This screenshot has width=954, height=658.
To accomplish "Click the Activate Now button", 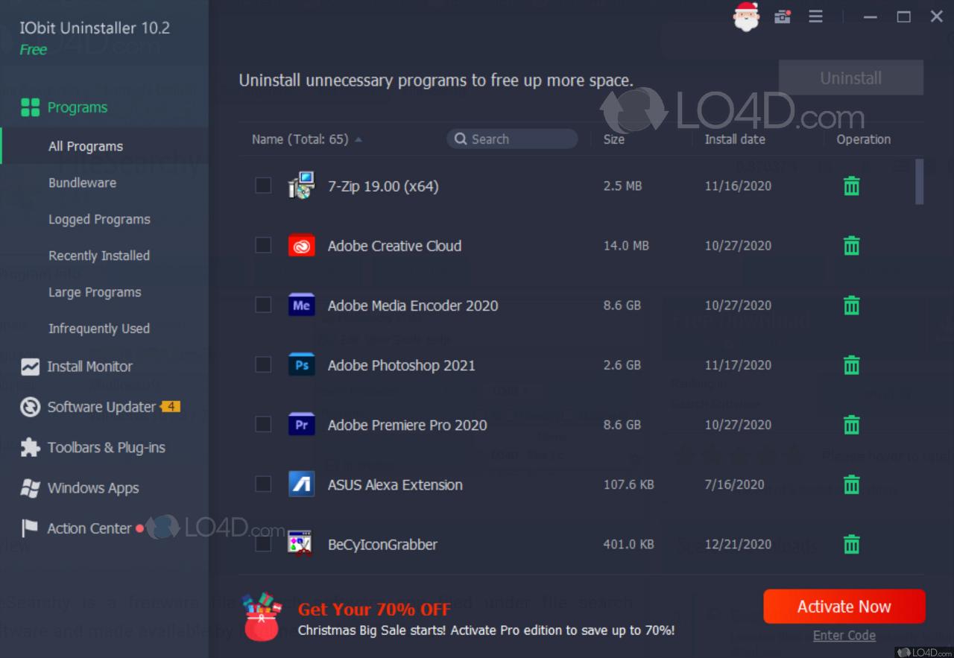I will (844, 607).
